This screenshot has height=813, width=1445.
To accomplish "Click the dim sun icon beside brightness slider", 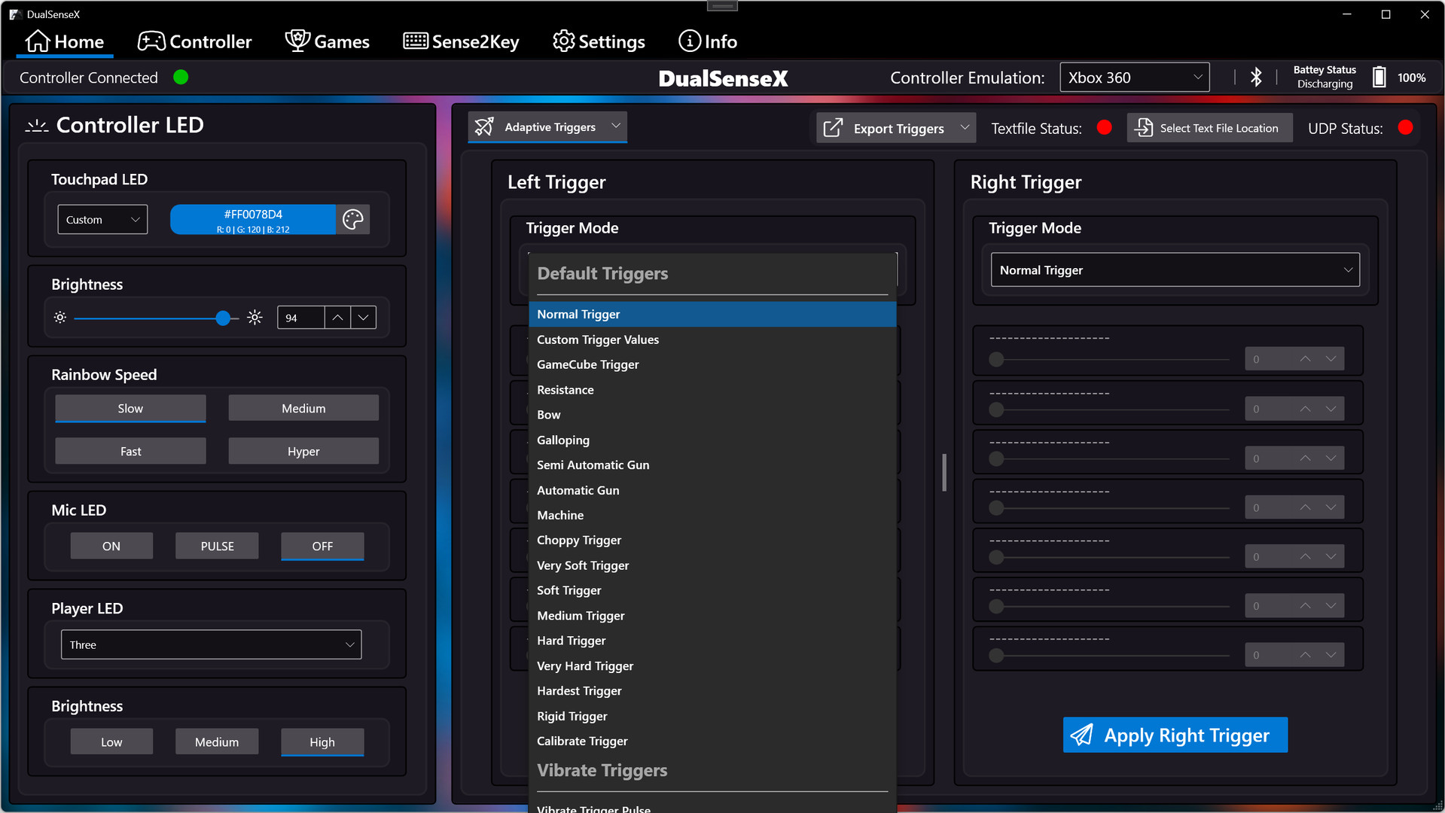I will (60, 318).
